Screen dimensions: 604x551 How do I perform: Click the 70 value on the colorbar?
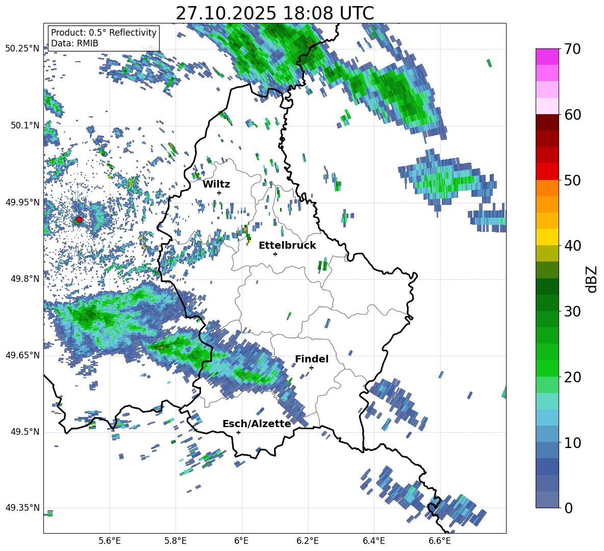572,49
